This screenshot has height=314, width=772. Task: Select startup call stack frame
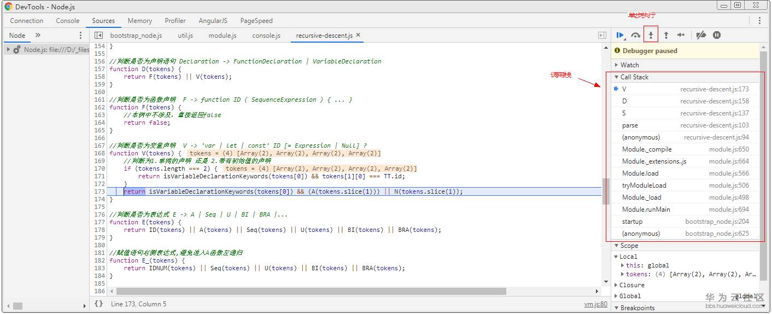686,222
